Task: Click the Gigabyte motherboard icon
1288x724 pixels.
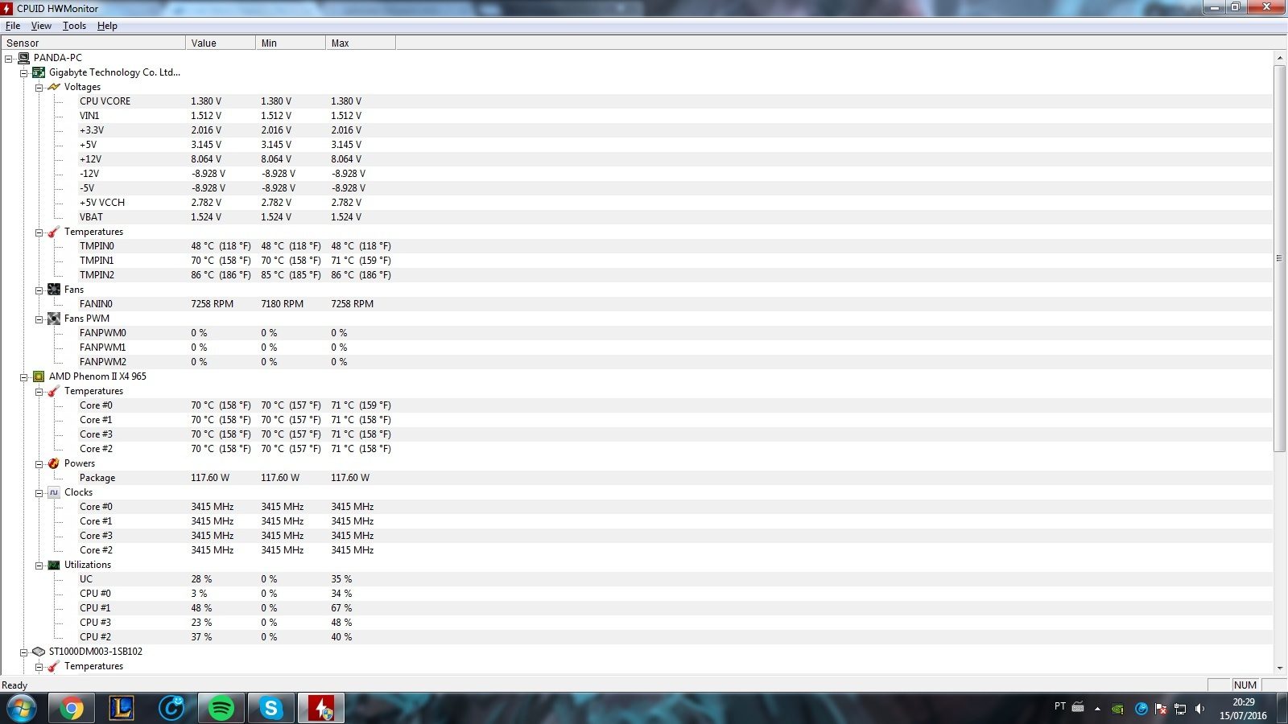Action: click(x=39, y=72)
